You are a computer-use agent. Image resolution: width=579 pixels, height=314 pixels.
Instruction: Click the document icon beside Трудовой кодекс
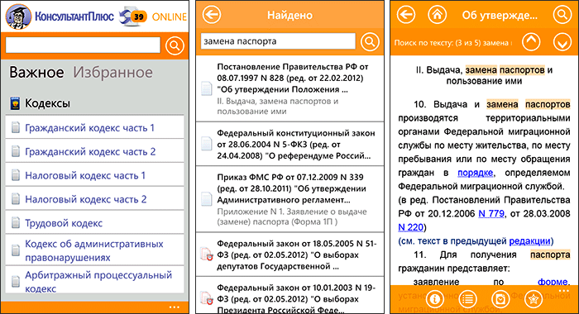tap(16, 222)
